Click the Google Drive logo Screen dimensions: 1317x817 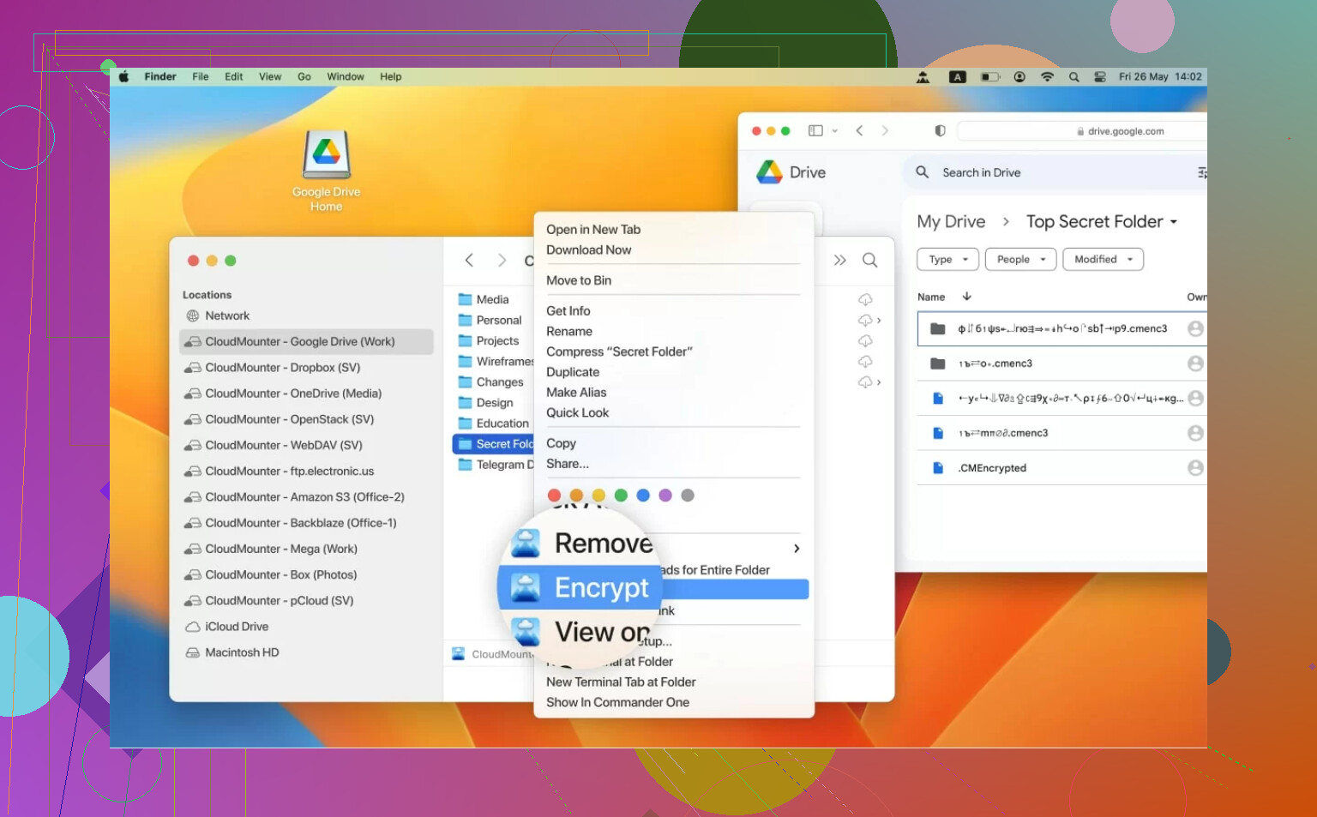(x=769, y=172)
